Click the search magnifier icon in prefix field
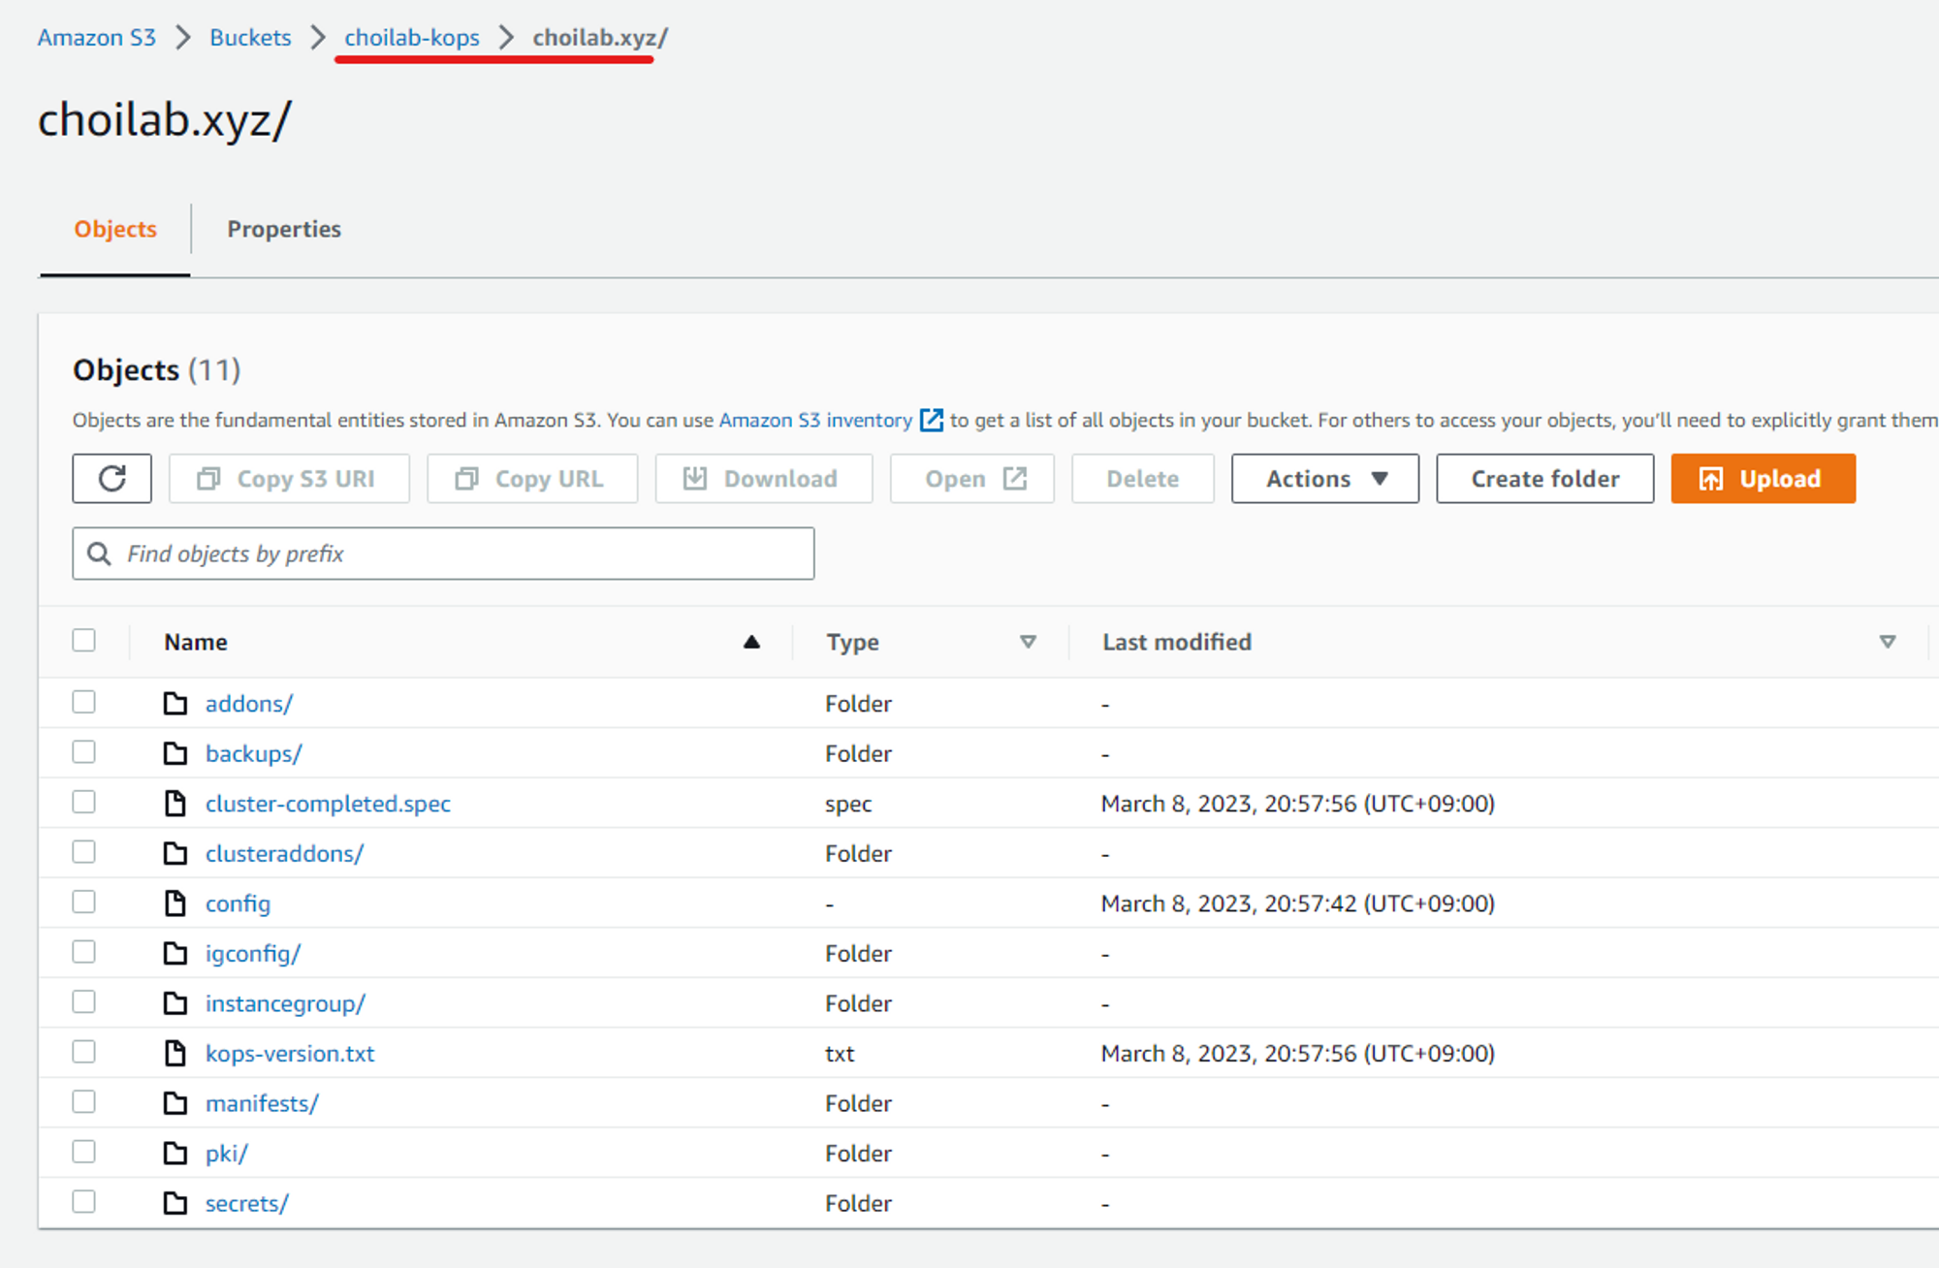 click(x=99, y=554)
